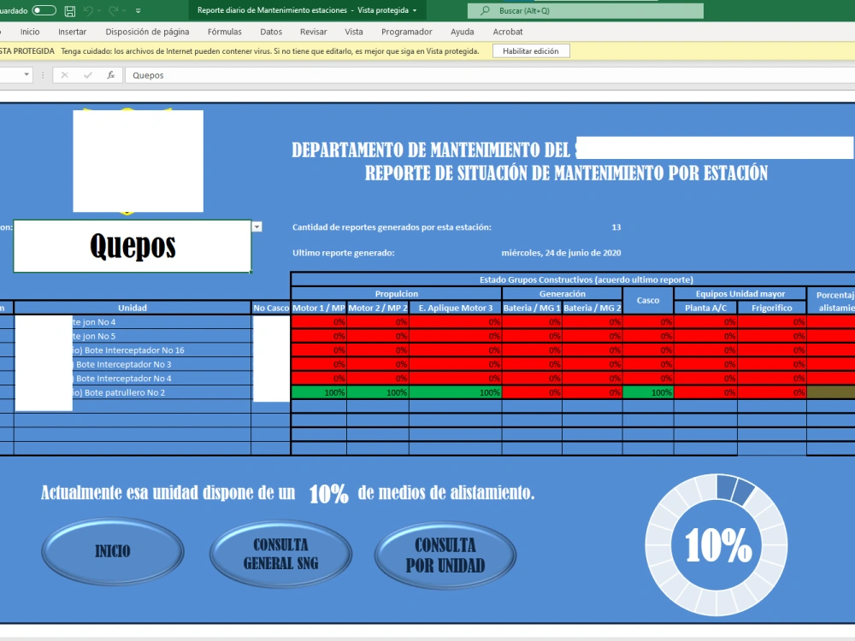Click olive Porcentaje cell for Bote patrullero No 2
This screenshot has height=641, width=855.
tap(830, 392)
